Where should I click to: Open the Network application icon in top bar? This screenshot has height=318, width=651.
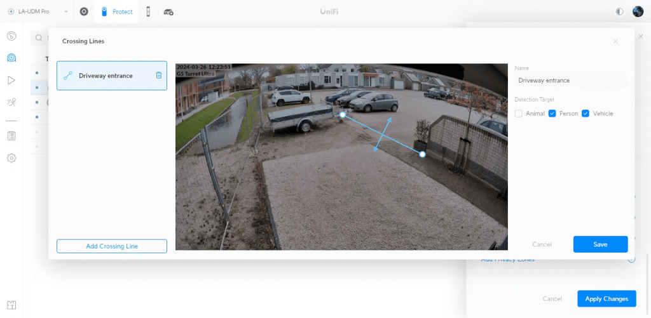[84, 11]
